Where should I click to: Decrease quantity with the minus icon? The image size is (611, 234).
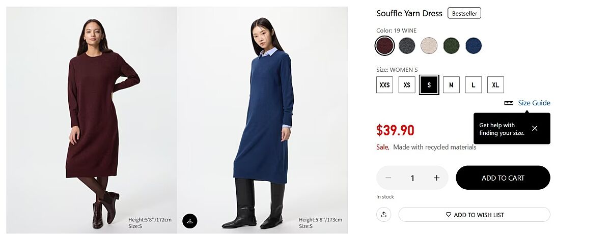(388, 178)
